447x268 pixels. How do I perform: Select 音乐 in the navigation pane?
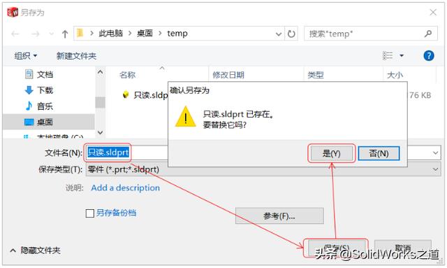tap(39, 106)
